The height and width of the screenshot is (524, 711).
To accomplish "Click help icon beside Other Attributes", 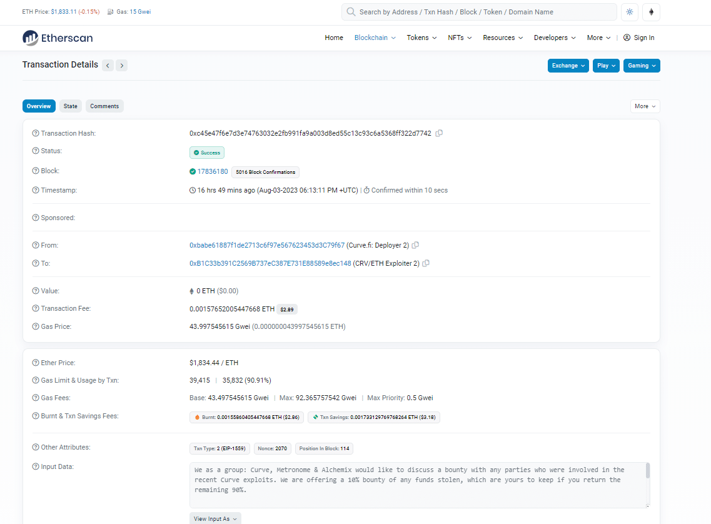I will (x=36, y=447).
